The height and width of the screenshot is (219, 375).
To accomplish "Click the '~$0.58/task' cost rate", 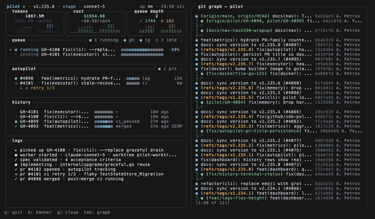I will pyautogui.click(x=95, y=21).
